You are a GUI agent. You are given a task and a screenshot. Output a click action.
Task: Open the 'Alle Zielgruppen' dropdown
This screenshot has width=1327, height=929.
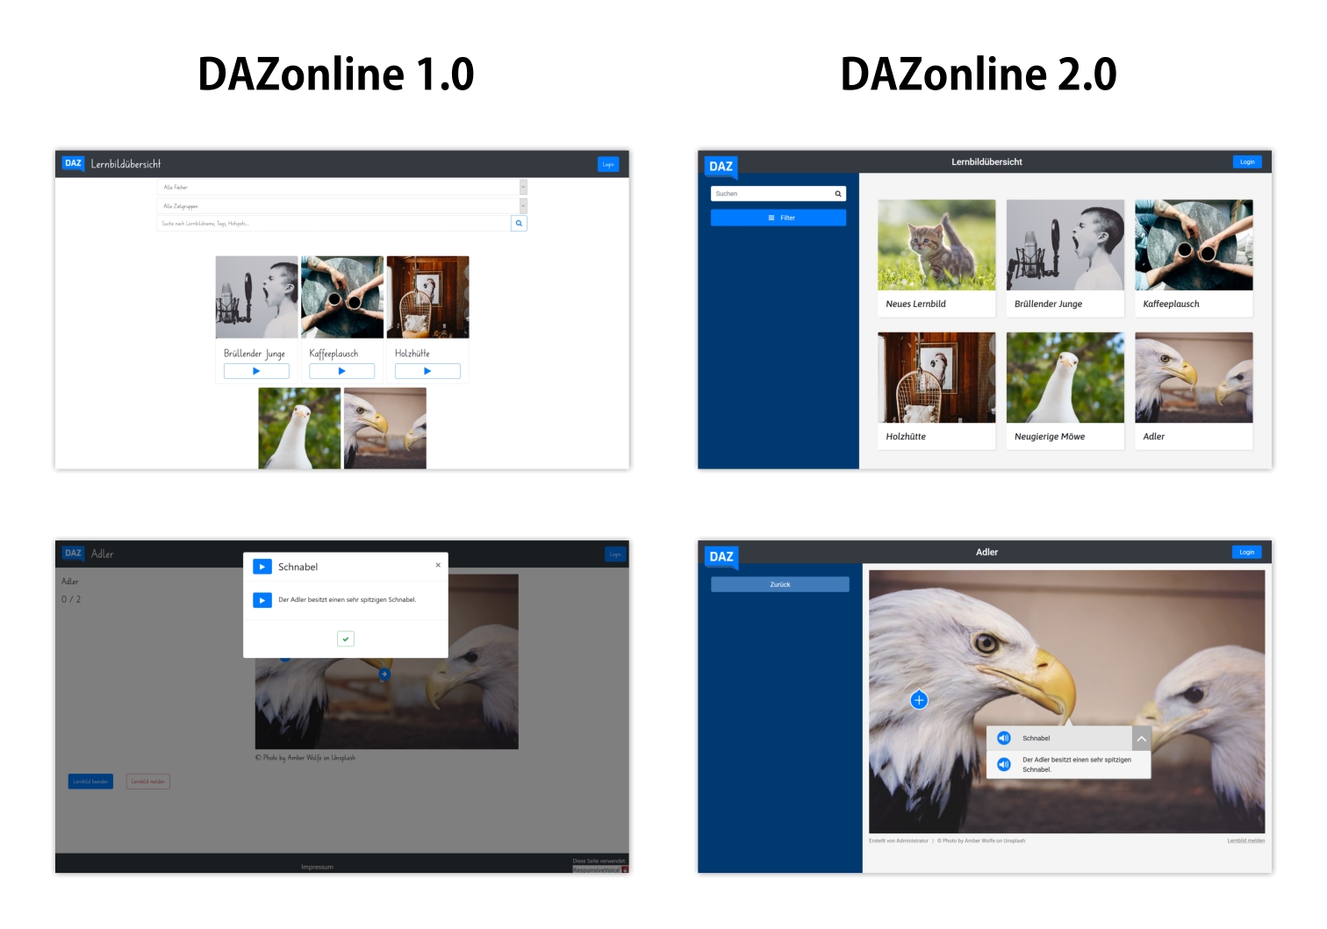(x=342, y=206)
